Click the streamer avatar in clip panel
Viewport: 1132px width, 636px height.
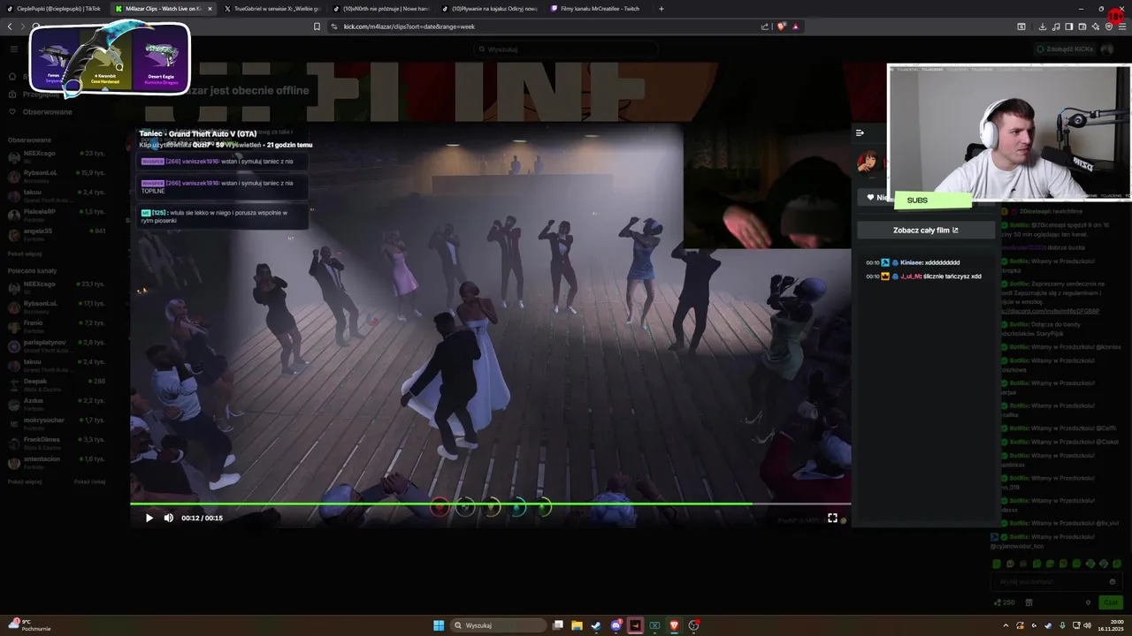[867, 162]
